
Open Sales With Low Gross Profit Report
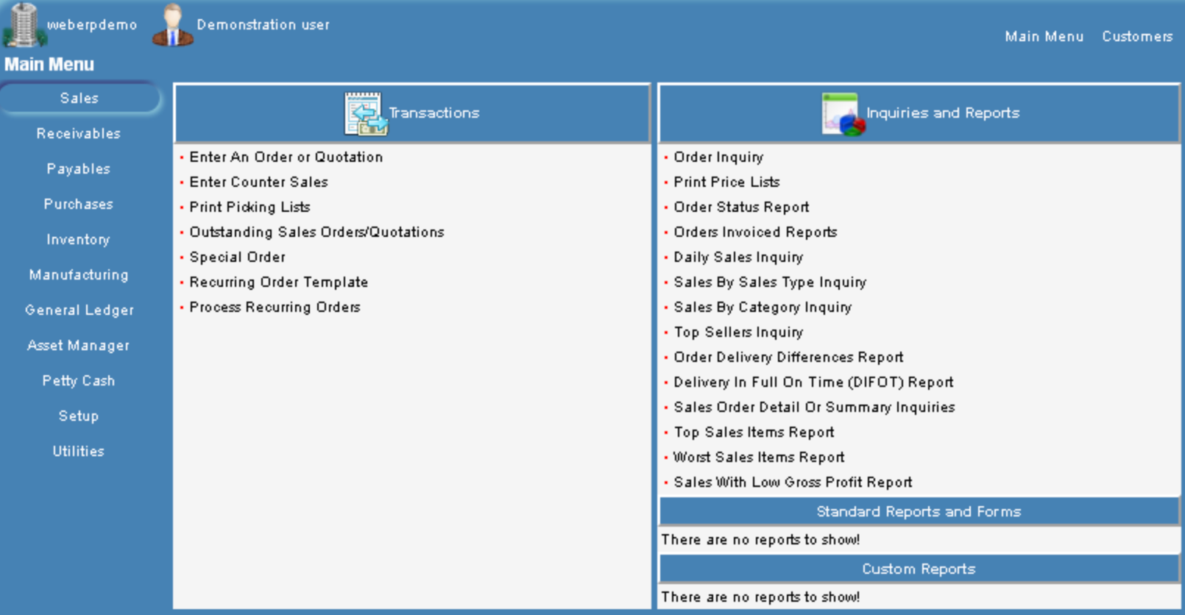click(793, 483)
